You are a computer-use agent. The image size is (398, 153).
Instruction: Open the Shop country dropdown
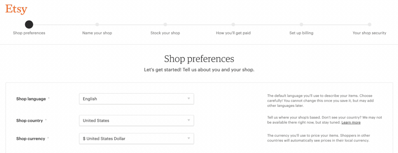(136, 121)
